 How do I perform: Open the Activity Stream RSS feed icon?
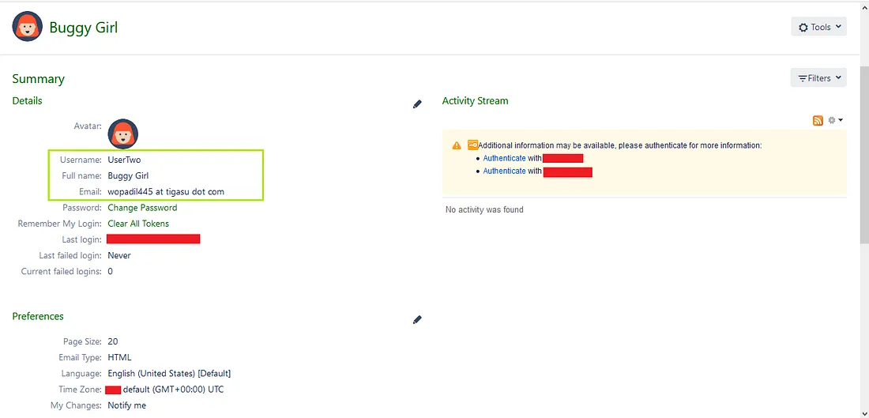click(x=818, y=121)
